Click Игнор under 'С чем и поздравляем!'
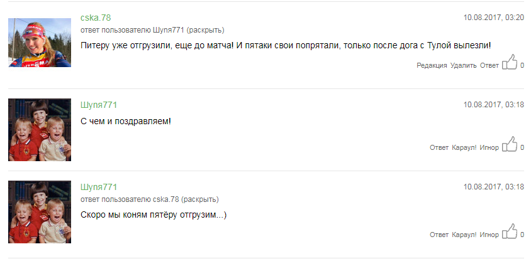Image resolution: width=531 pixels, height=259 pixels. click(489, 147)
